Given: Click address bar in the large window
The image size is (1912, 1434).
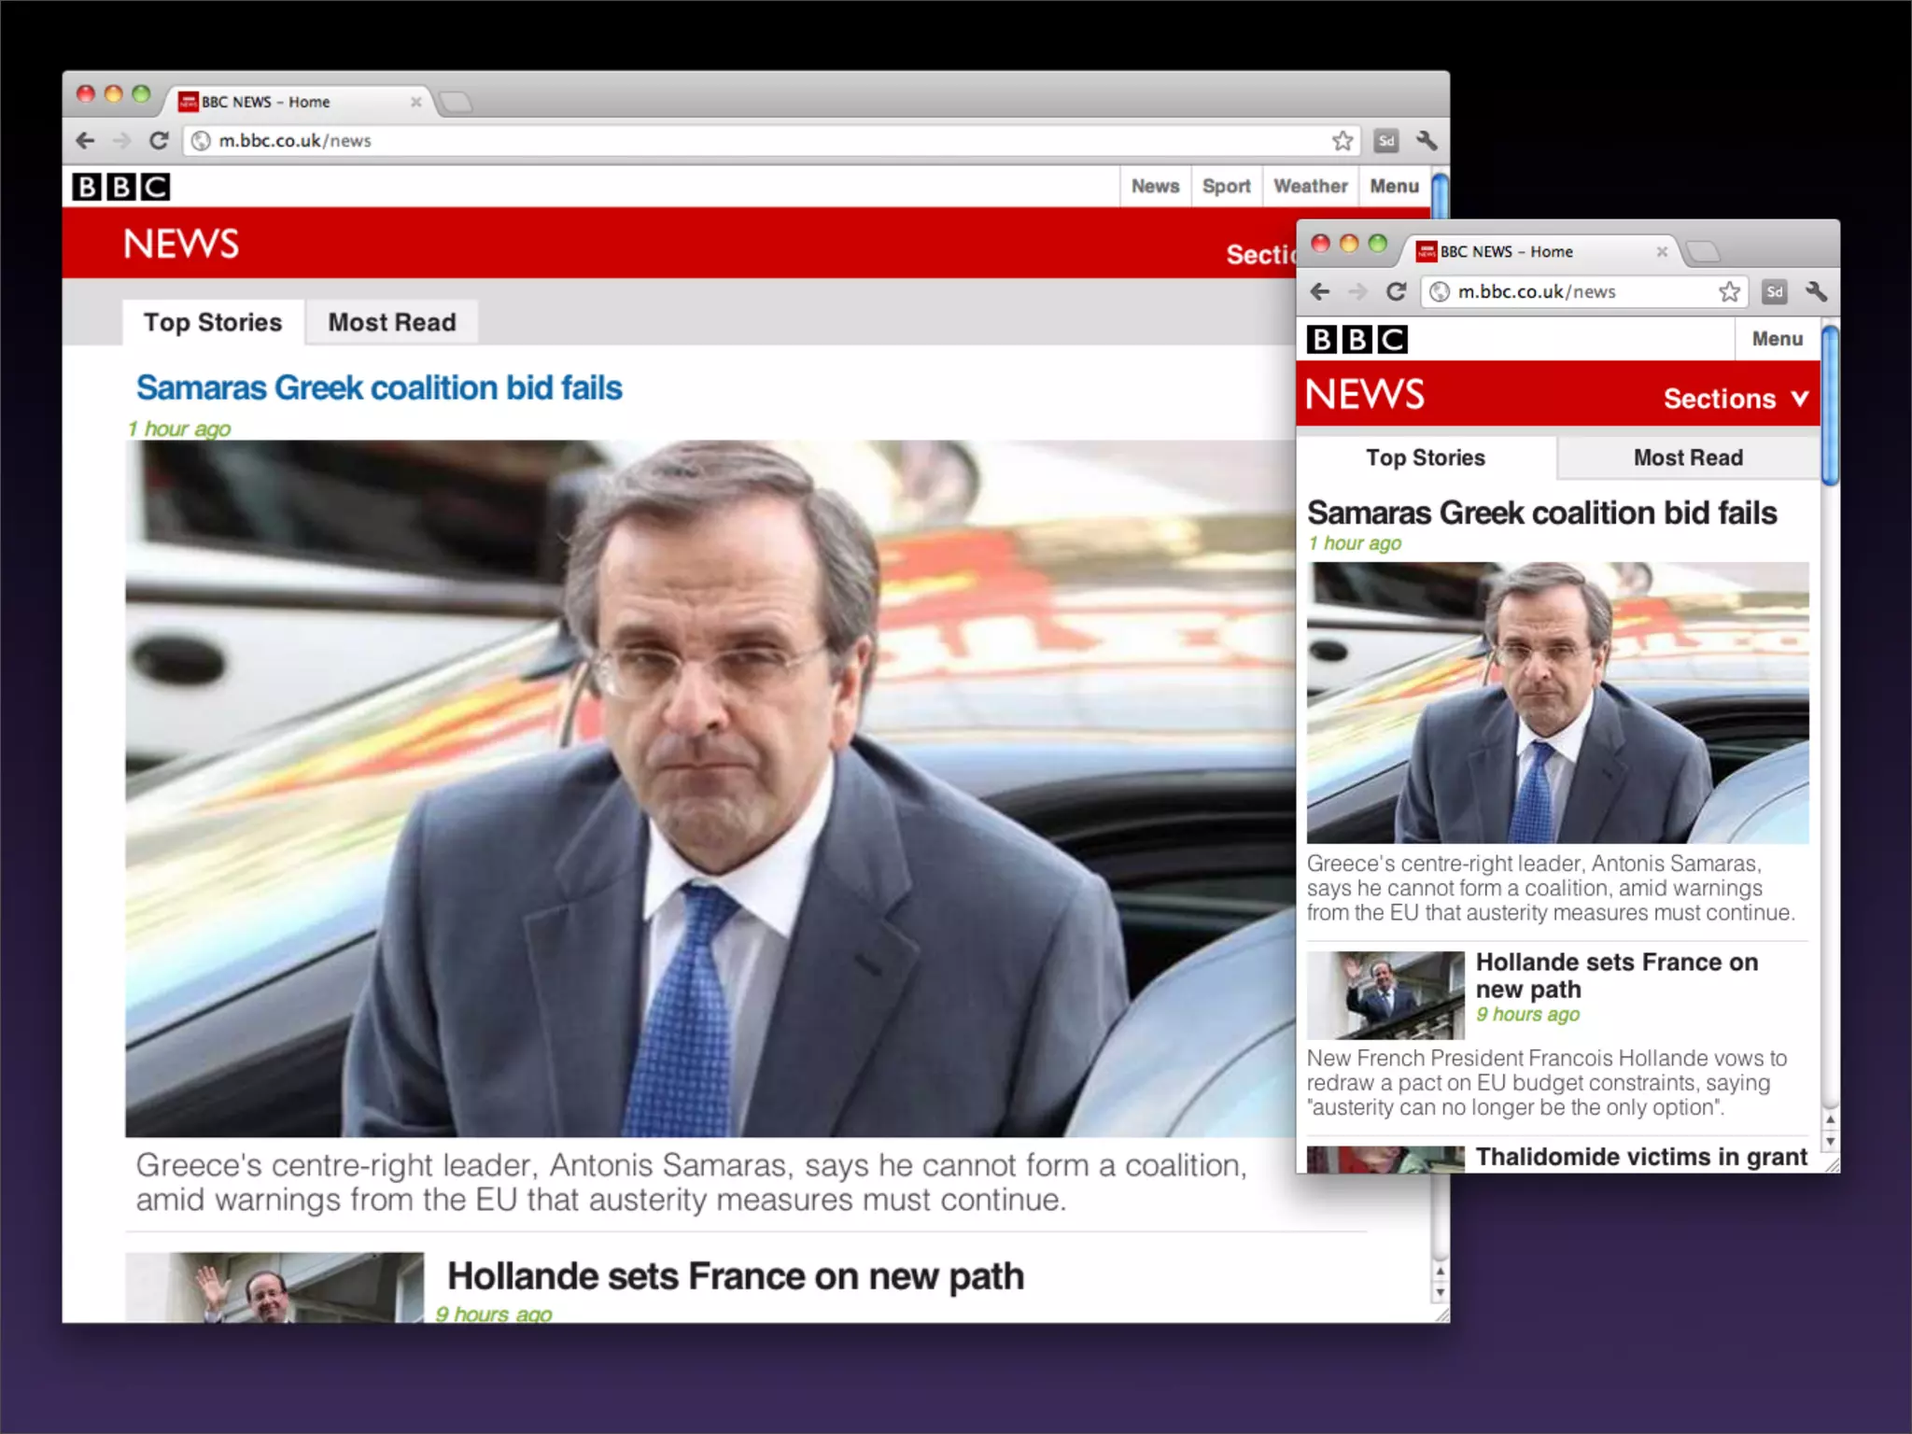Looking at the screenshot, I should click(x=747, y=141).
